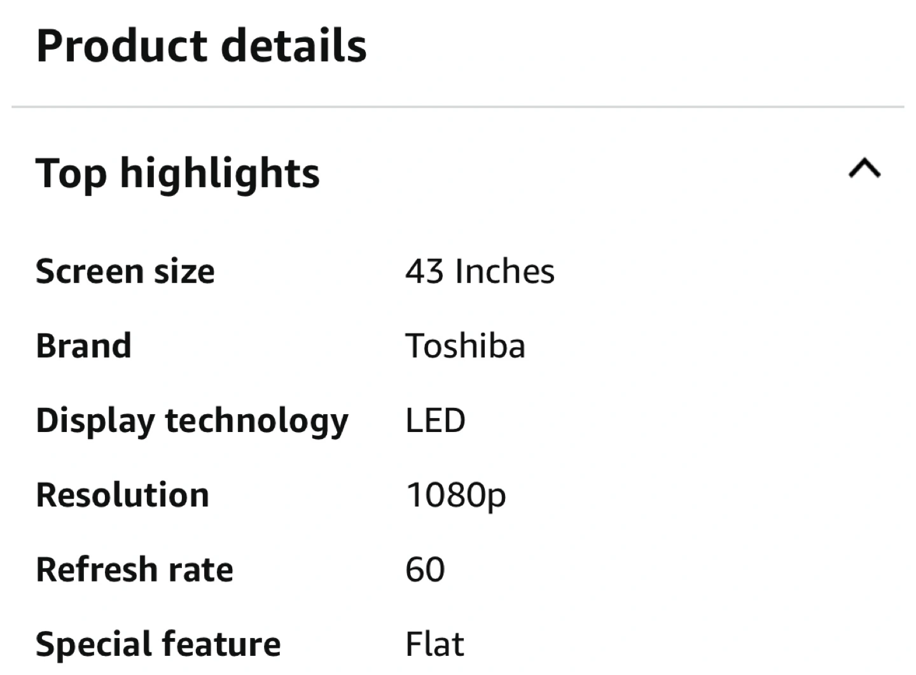This screenshot has width=916, height=675.
Task: Collapse the Top highlights section chevron
Action: click(864, 169)
